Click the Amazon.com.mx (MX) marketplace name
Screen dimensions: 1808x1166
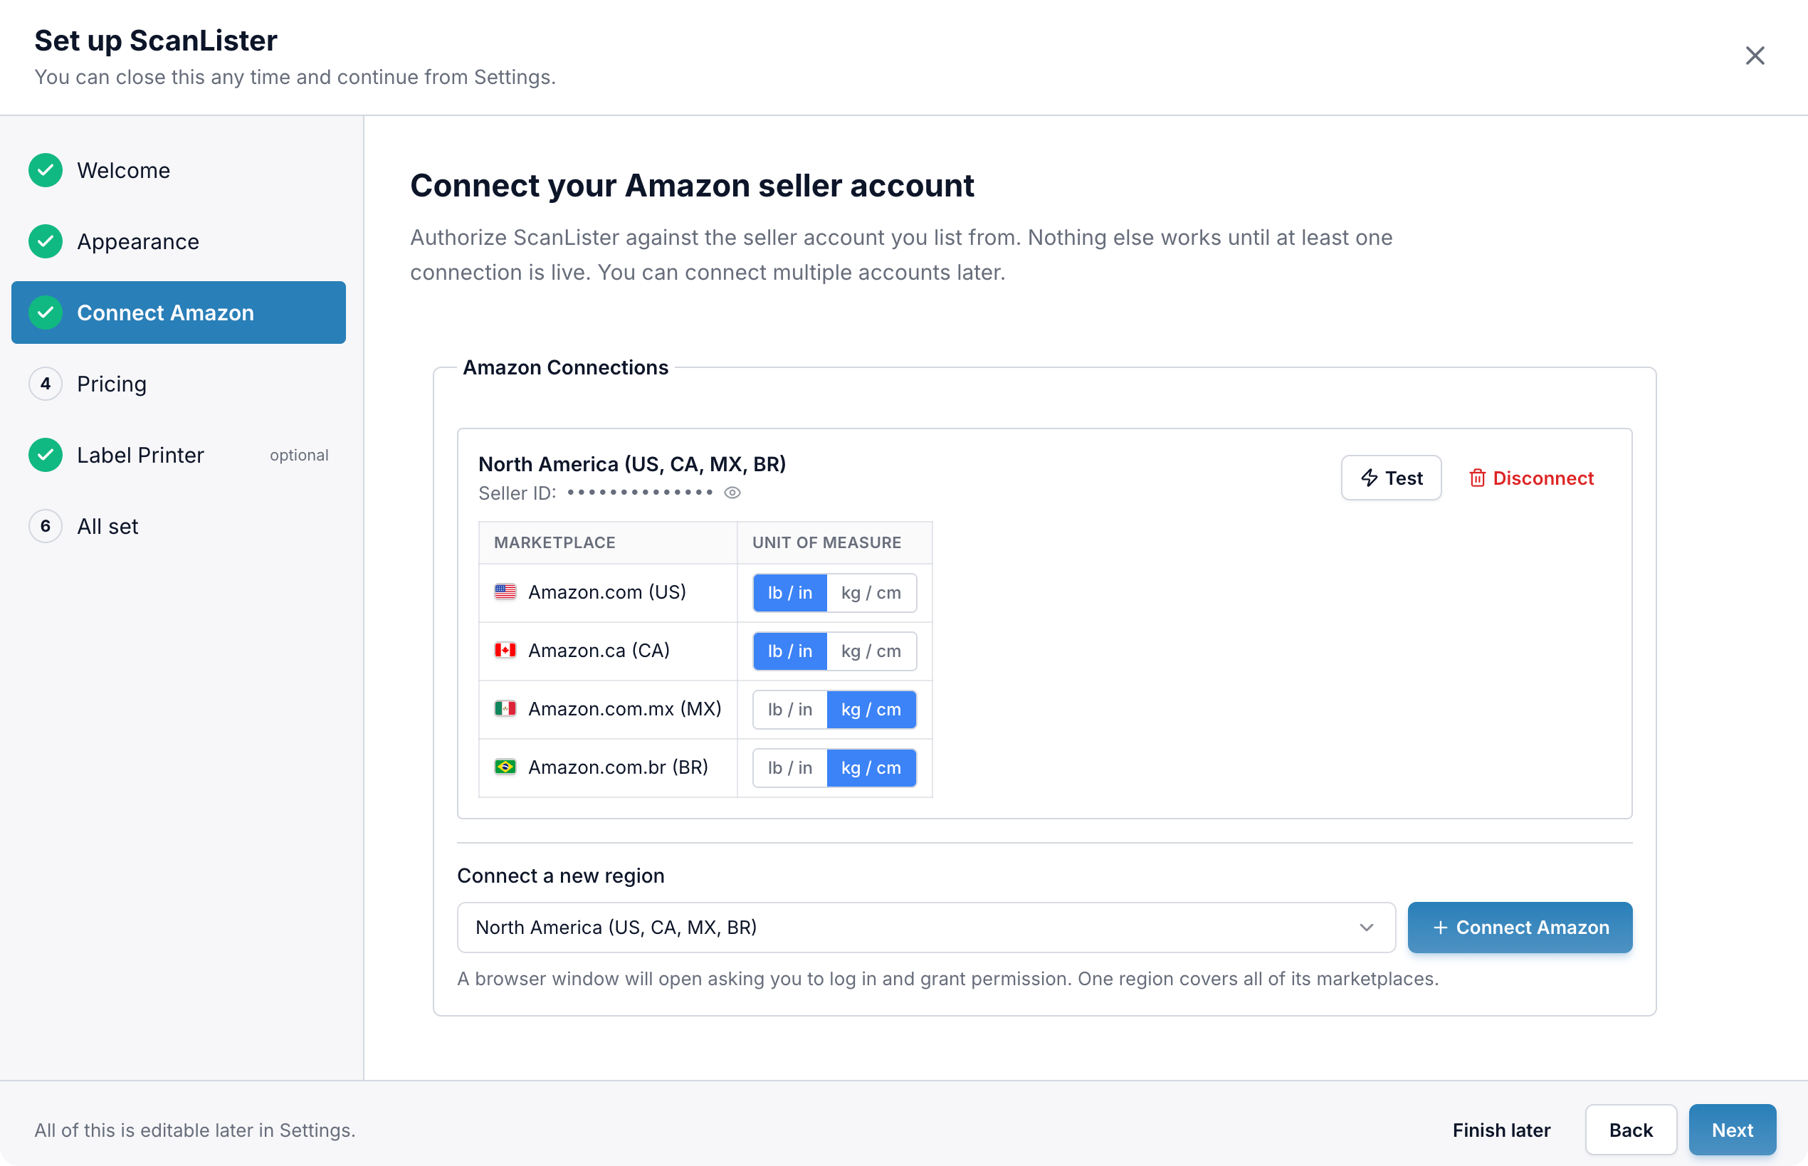pos(625,709)
